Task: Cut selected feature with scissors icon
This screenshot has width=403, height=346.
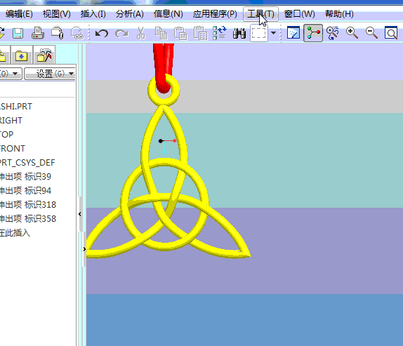Action: (141, 33)
